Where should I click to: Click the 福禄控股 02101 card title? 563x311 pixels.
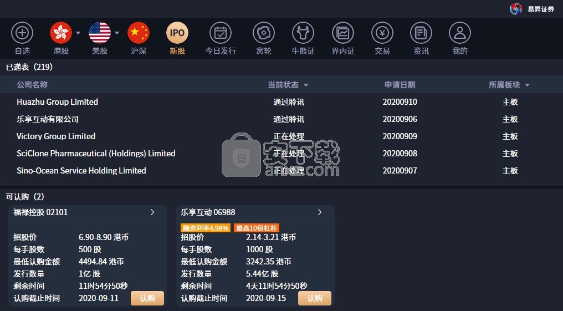pos(40,212)
